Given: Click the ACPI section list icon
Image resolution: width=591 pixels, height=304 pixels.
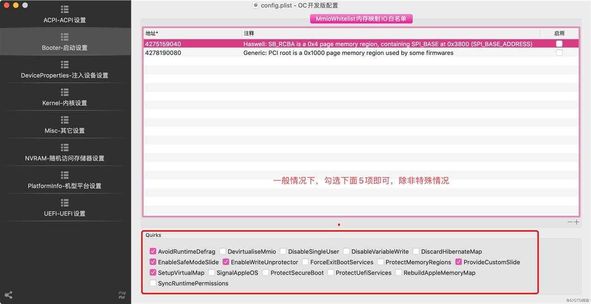Looking at the screenshot, I should 65,9.
